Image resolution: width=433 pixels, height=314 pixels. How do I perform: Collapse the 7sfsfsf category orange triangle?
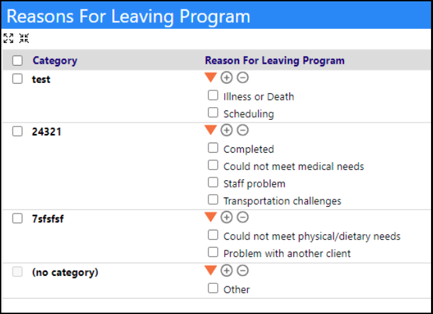pos(210,217)
